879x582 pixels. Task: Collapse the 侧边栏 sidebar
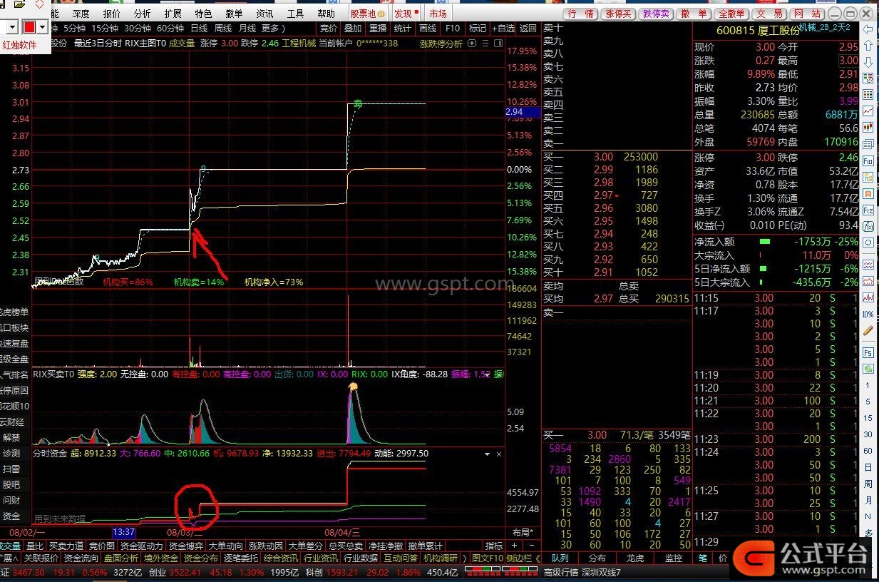tap(524, 558)
